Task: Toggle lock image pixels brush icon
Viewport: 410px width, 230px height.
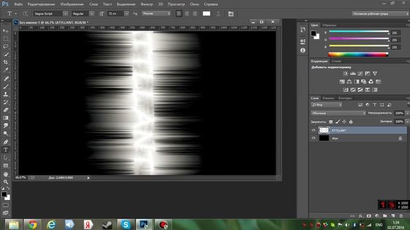Action: click(338, 121)
